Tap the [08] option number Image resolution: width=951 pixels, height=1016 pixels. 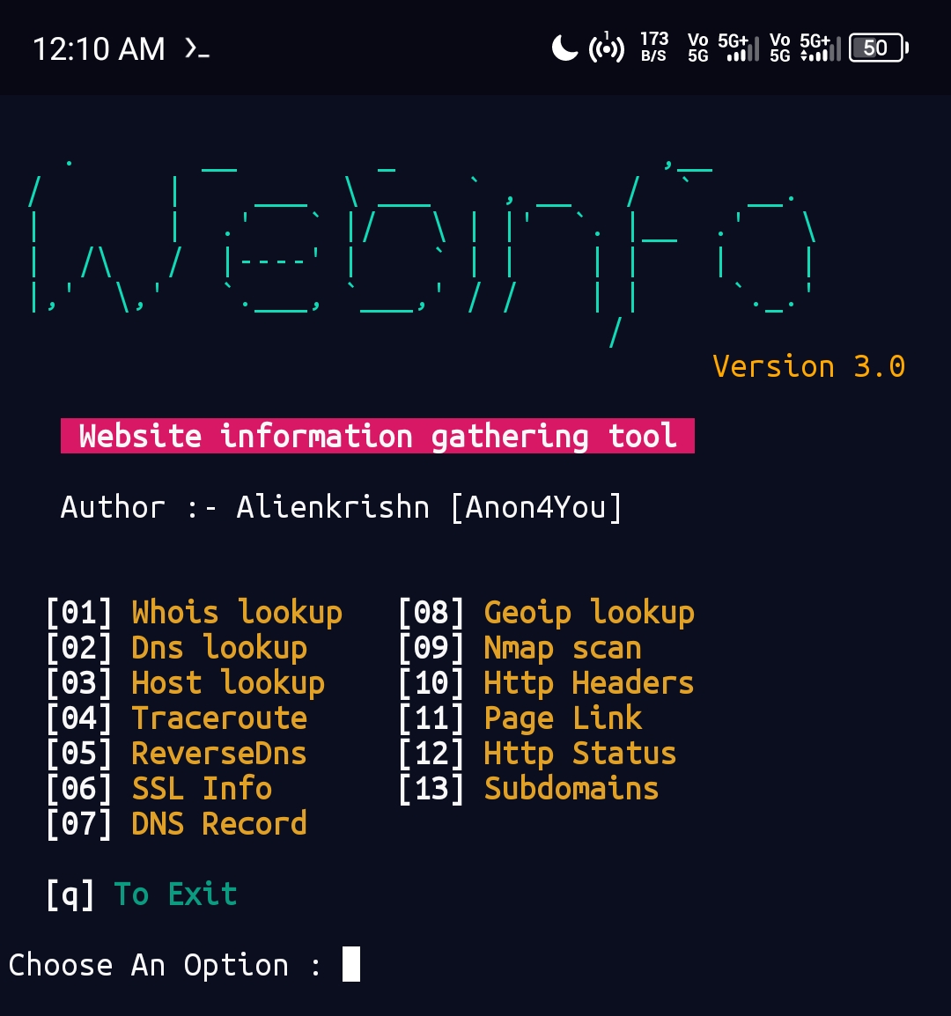coord(431,613)
